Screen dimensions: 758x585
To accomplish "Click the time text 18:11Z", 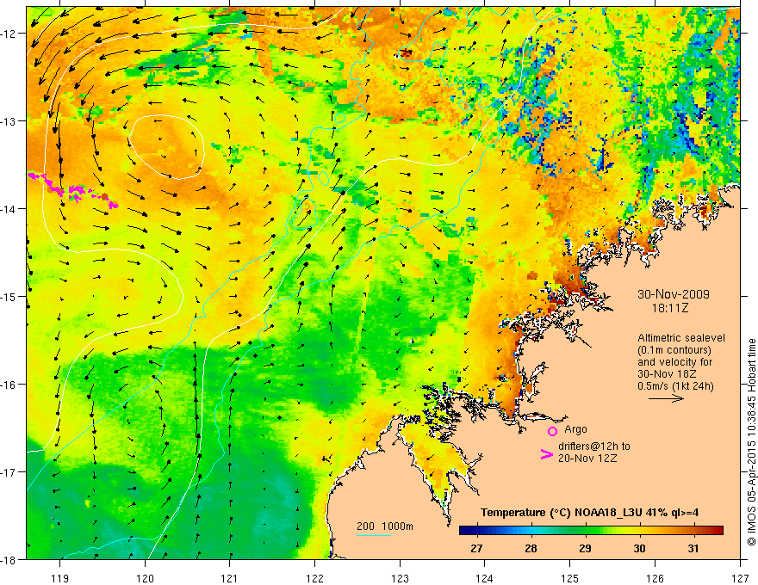I will tap(669, 307).
